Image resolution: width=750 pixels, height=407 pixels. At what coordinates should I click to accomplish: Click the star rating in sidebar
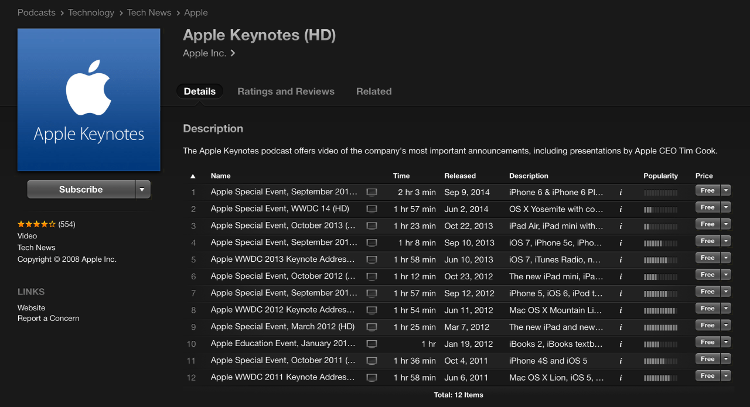pyautogui.click(x=36, y=224)
